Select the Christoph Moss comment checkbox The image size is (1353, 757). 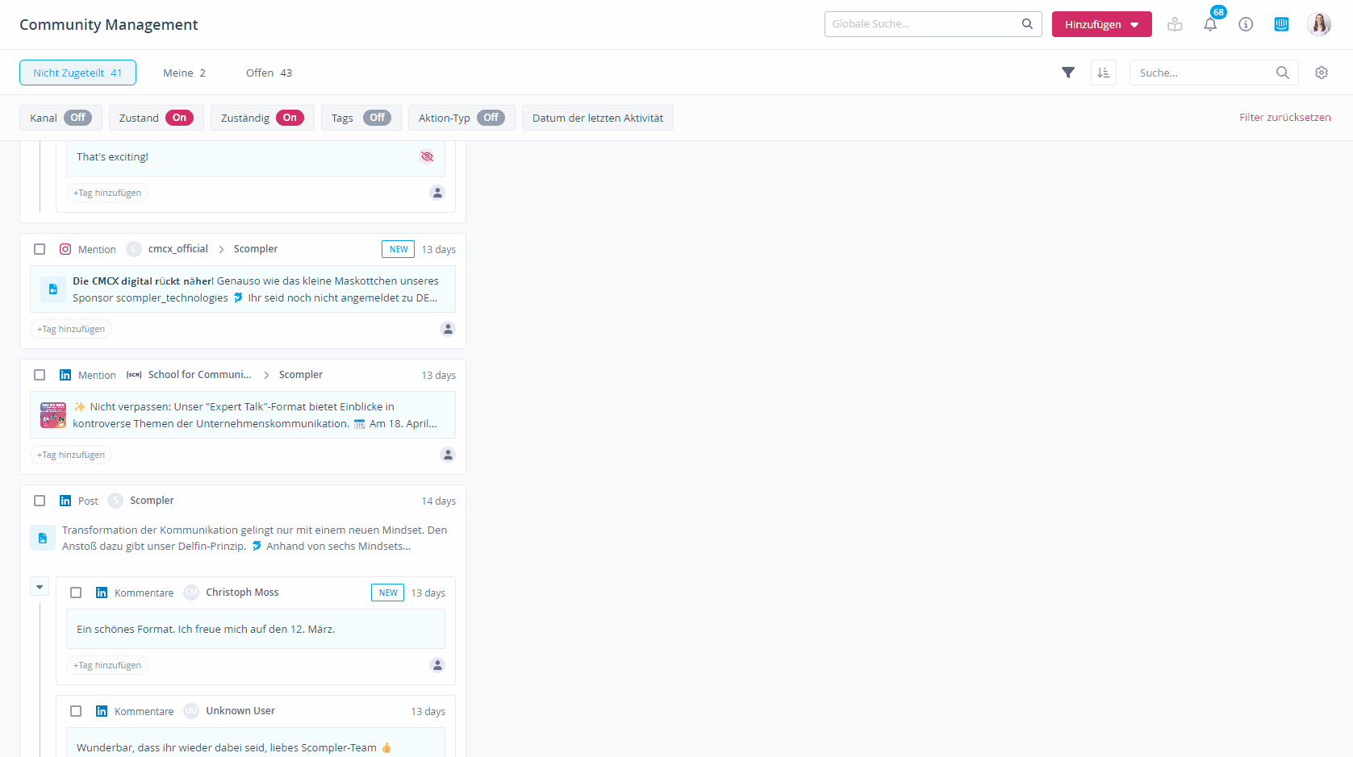click(76, 593)
